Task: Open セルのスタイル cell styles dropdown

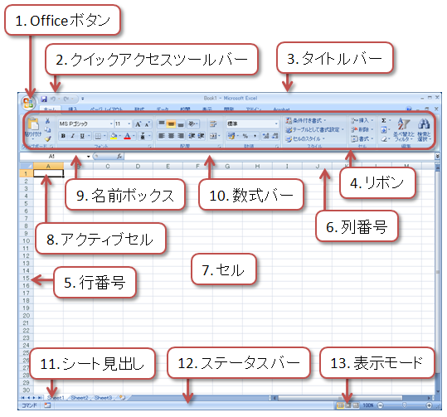Action: [x=305, y=138]
